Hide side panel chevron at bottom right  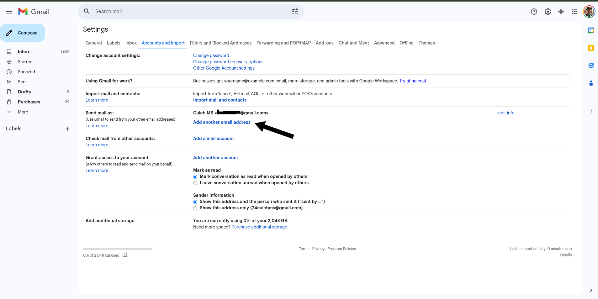[591, 290]
